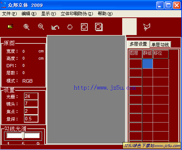
Task: Click the 层数 label in 原图 panel
Action: (12, 73)
